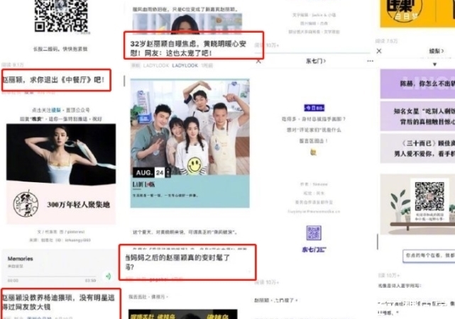
Task: Tap the large QR code above 长按二维码
Action: [x=61, y=16]
